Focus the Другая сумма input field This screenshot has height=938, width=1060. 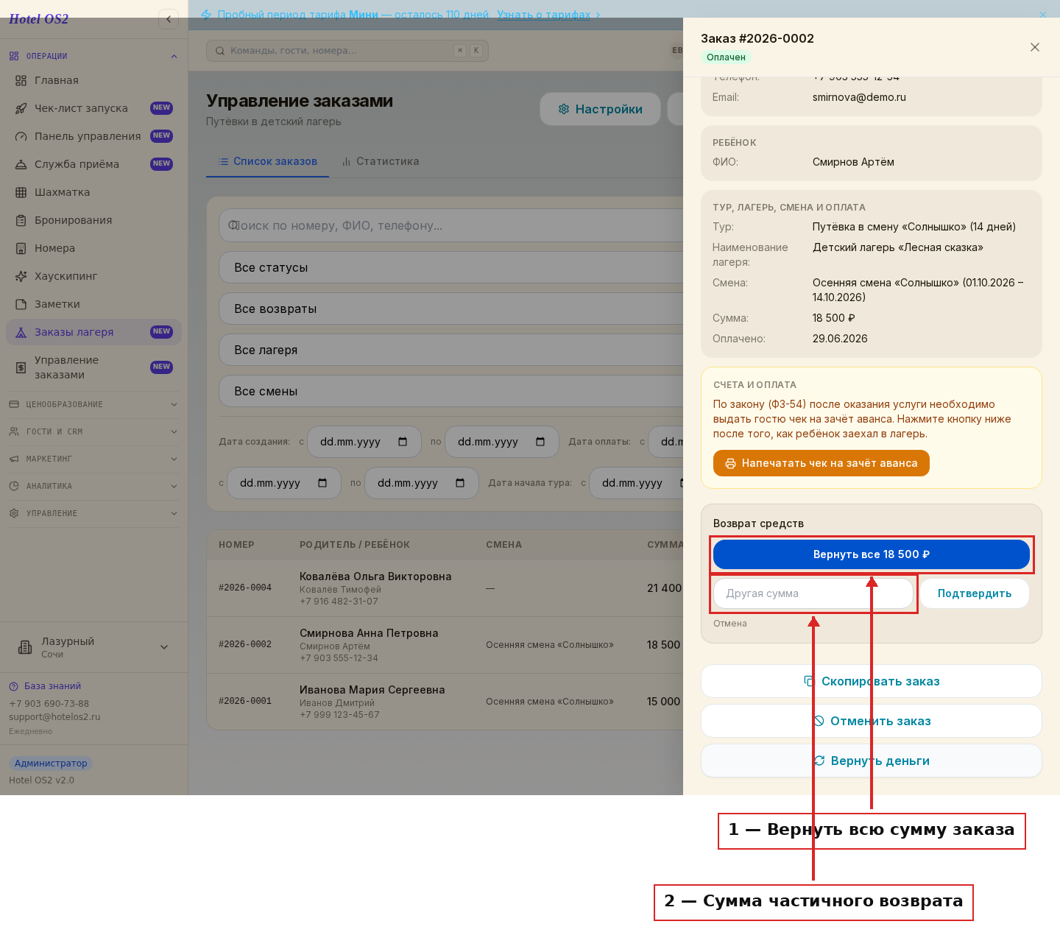click(x=813, y=593)
